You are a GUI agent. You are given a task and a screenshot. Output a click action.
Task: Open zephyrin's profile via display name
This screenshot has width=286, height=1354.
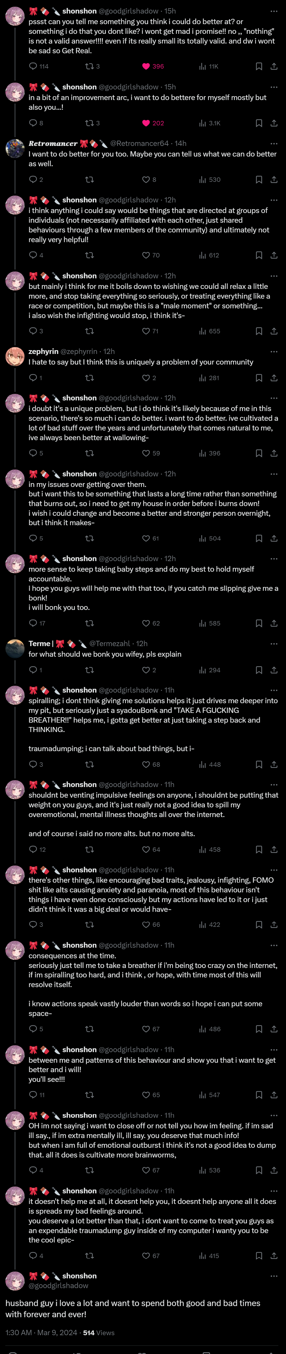click(43, 352)
